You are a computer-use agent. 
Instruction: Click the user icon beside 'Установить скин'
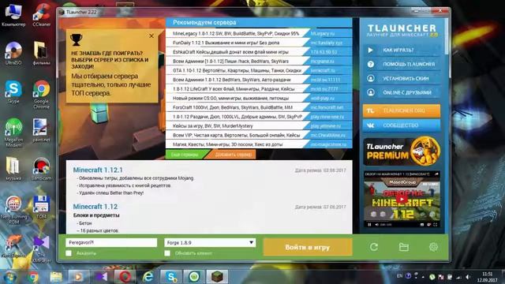[371, 78]
